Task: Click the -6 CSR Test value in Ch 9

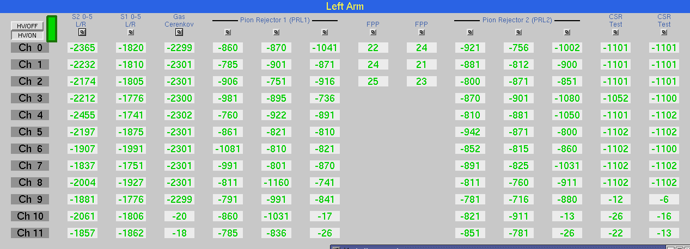Action: pyautogui.click(x=664, y=200)
